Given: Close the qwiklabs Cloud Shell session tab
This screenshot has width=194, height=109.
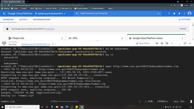Looking at the screenshot, I should pos(49,44).
